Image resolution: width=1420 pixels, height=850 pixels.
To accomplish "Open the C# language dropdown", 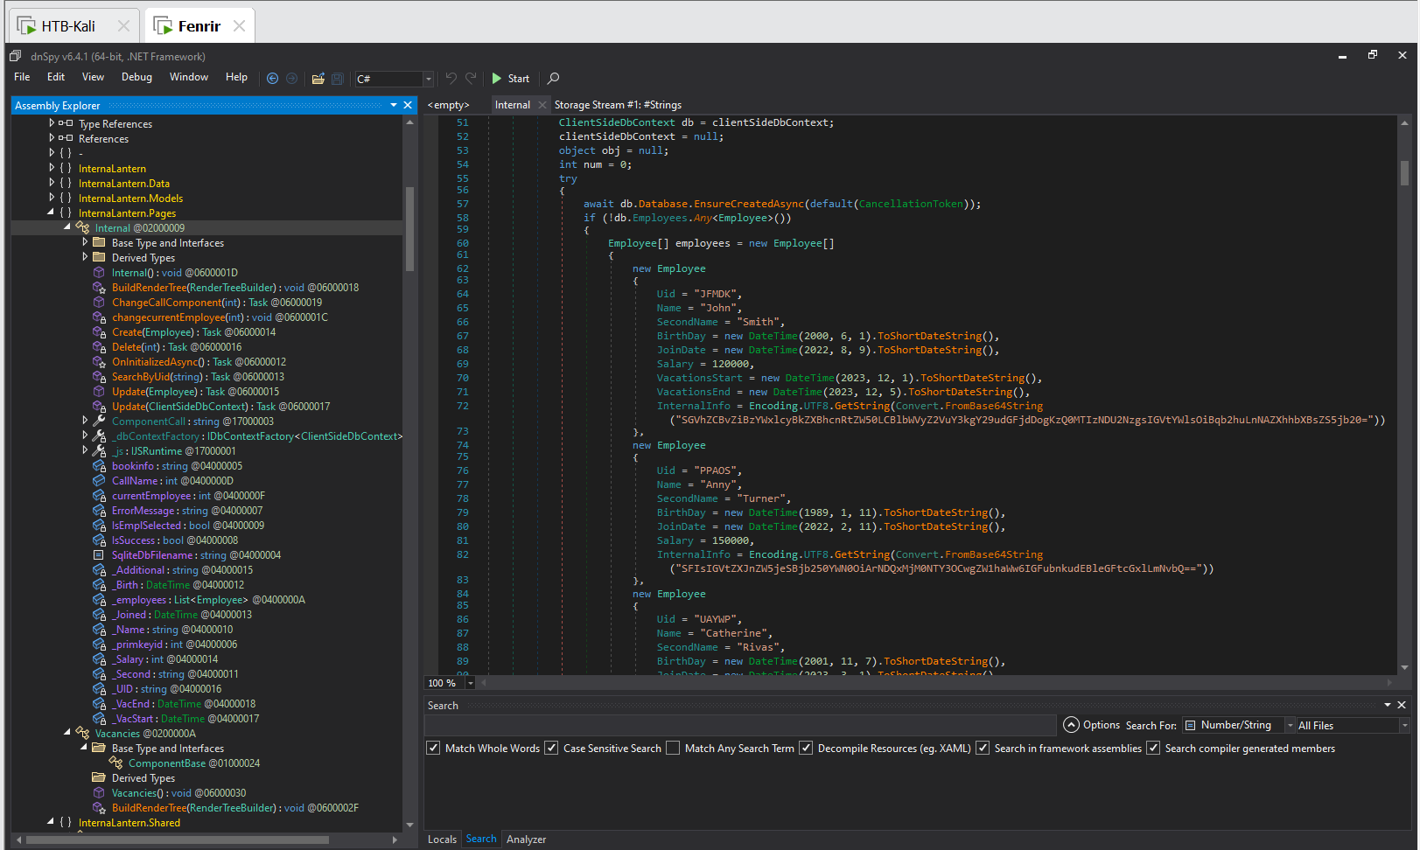I will [428, 79].
